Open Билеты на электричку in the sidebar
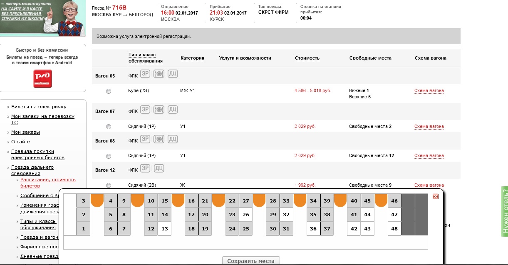508x265 pixels. [39, 107]
